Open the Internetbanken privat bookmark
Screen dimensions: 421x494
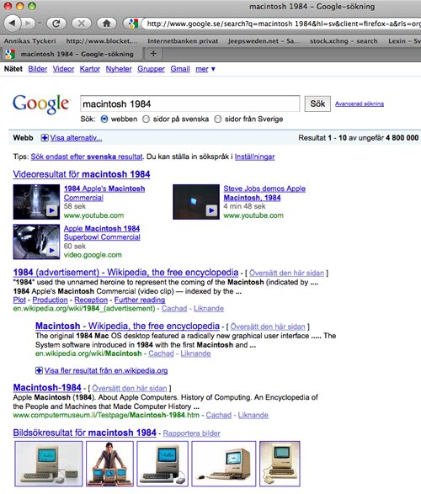183,41
